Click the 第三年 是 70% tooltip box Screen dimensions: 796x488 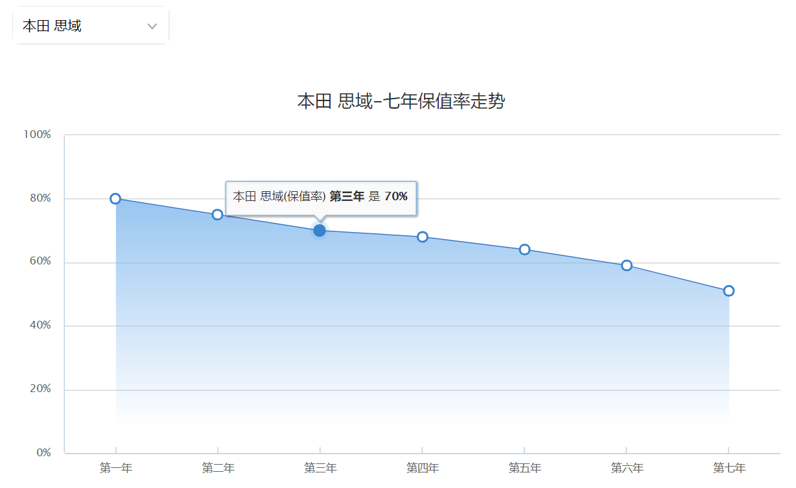321,198
